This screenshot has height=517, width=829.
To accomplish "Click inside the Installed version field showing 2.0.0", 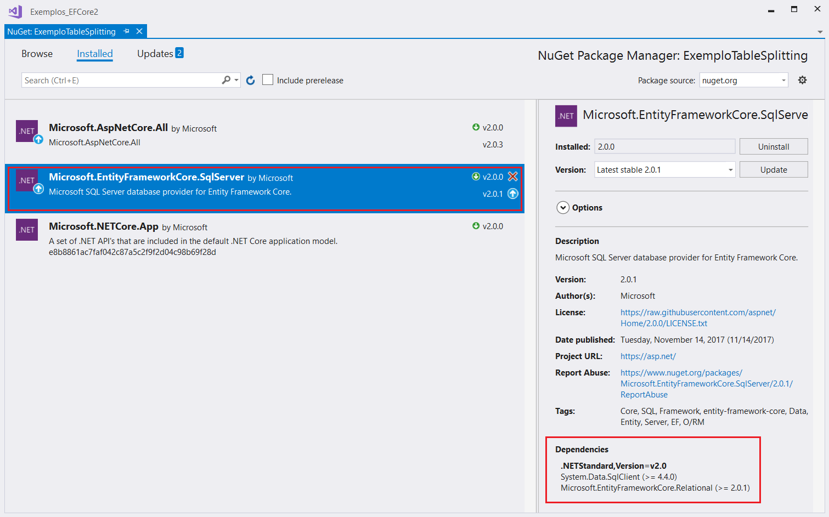I will [x=664, y=146].
